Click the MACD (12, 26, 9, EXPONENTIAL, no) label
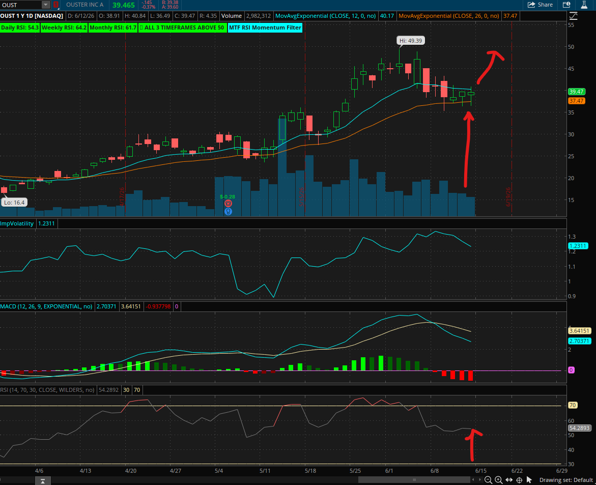The width and height of the screenshot is (596, 485). pyautogui.click(x=46, y=306)
